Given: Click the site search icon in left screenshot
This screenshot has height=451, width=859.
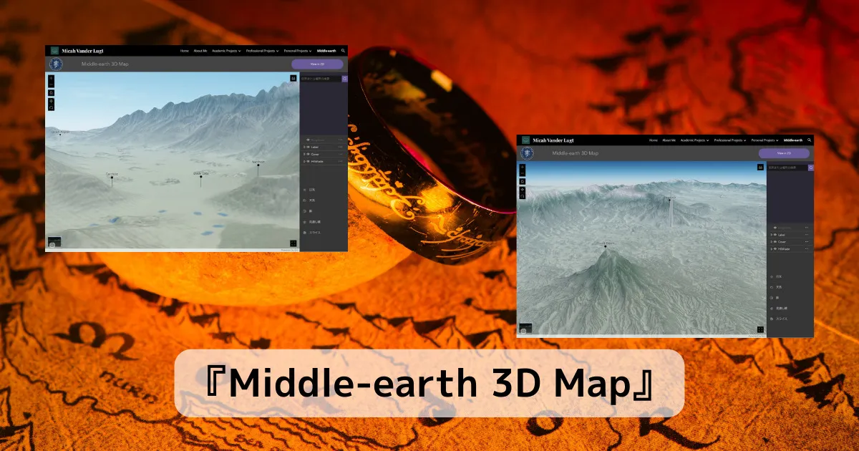Looking at the screenshot, I should click(343, 51).
